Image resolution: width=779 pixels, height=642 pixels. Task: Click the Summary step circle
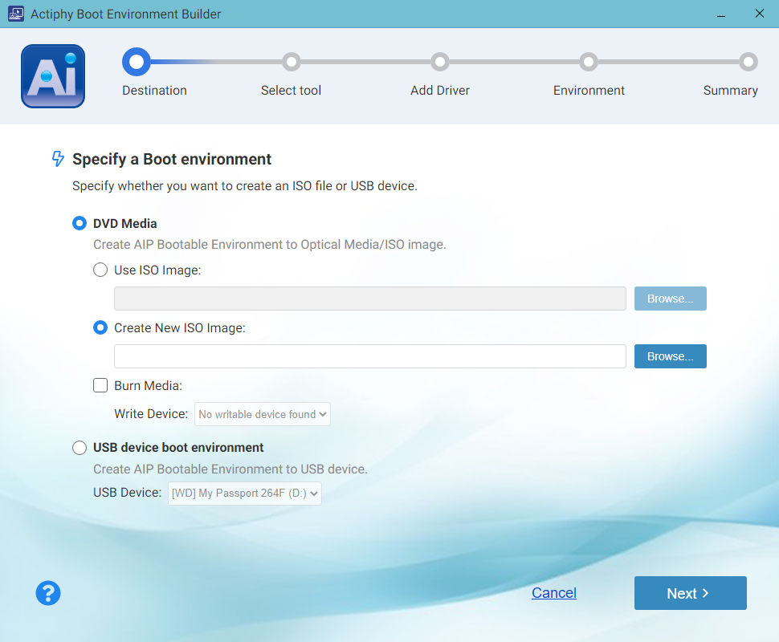pos(748,62)
